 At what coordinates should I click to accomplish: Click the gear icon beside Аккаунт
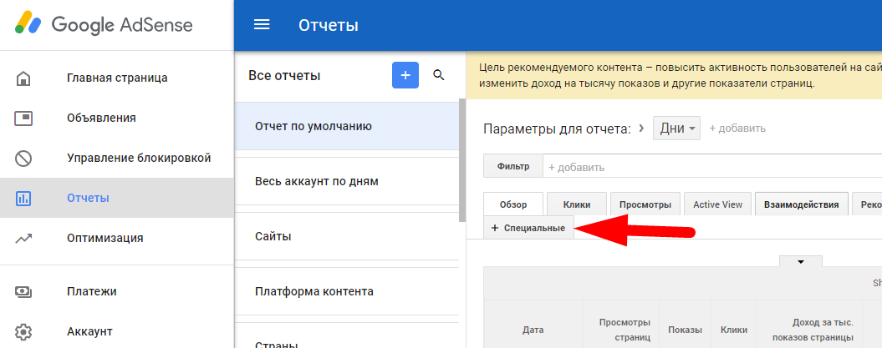tap(23, 331)
